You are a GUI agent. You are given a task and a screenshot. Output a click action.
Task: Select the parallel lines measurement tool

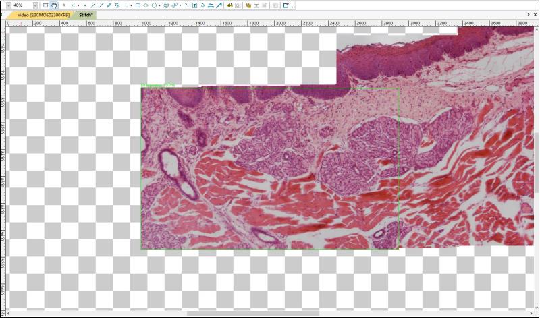[117, 5]
